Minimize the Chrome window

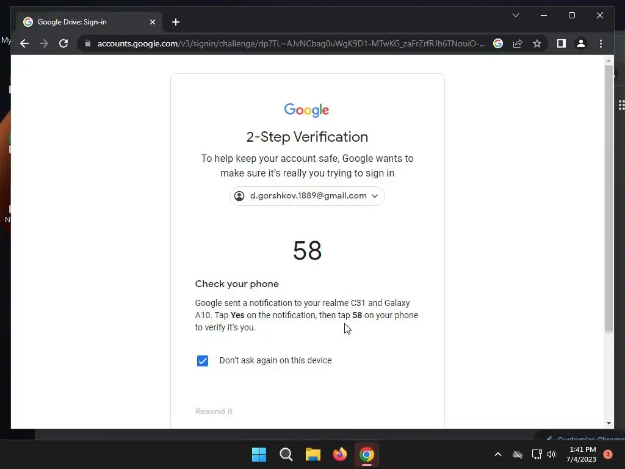(x=544, y=15)
